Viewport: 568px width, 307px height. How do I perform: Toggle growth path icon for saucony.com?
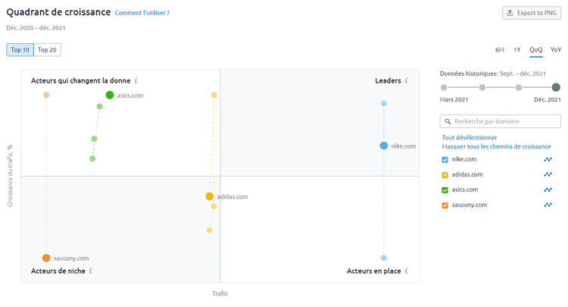(548, 205)
